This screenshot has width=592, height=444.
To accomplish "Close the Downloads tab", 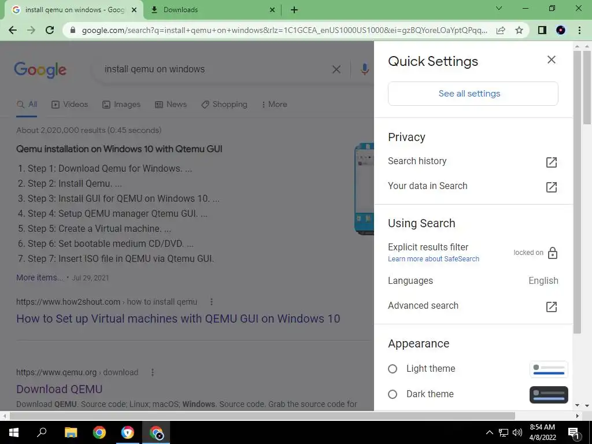I will pyautogui.click(x=272, y=10).
